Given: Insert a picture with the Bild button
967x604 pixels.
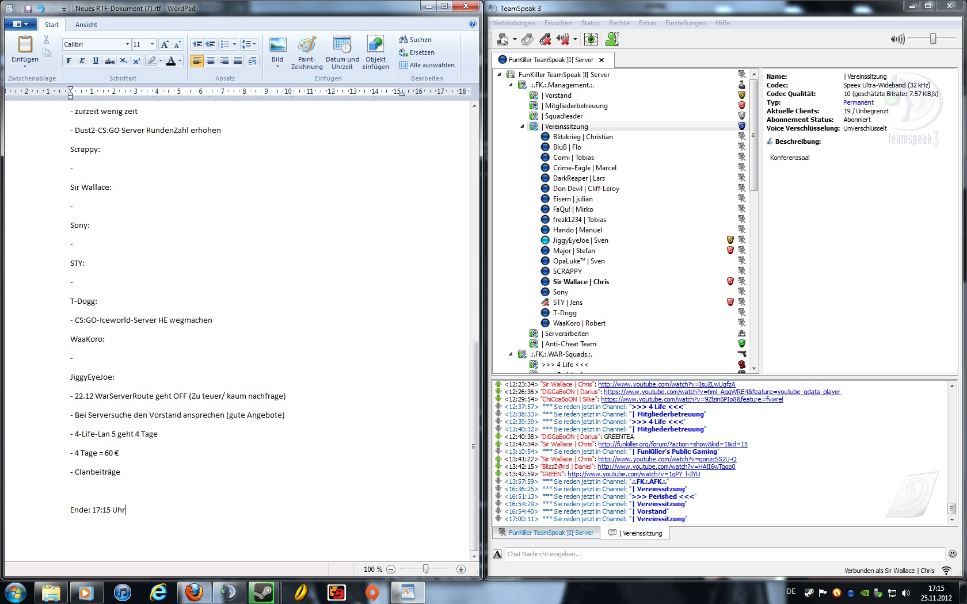Looking at the screenshot, I should [277, 52].
